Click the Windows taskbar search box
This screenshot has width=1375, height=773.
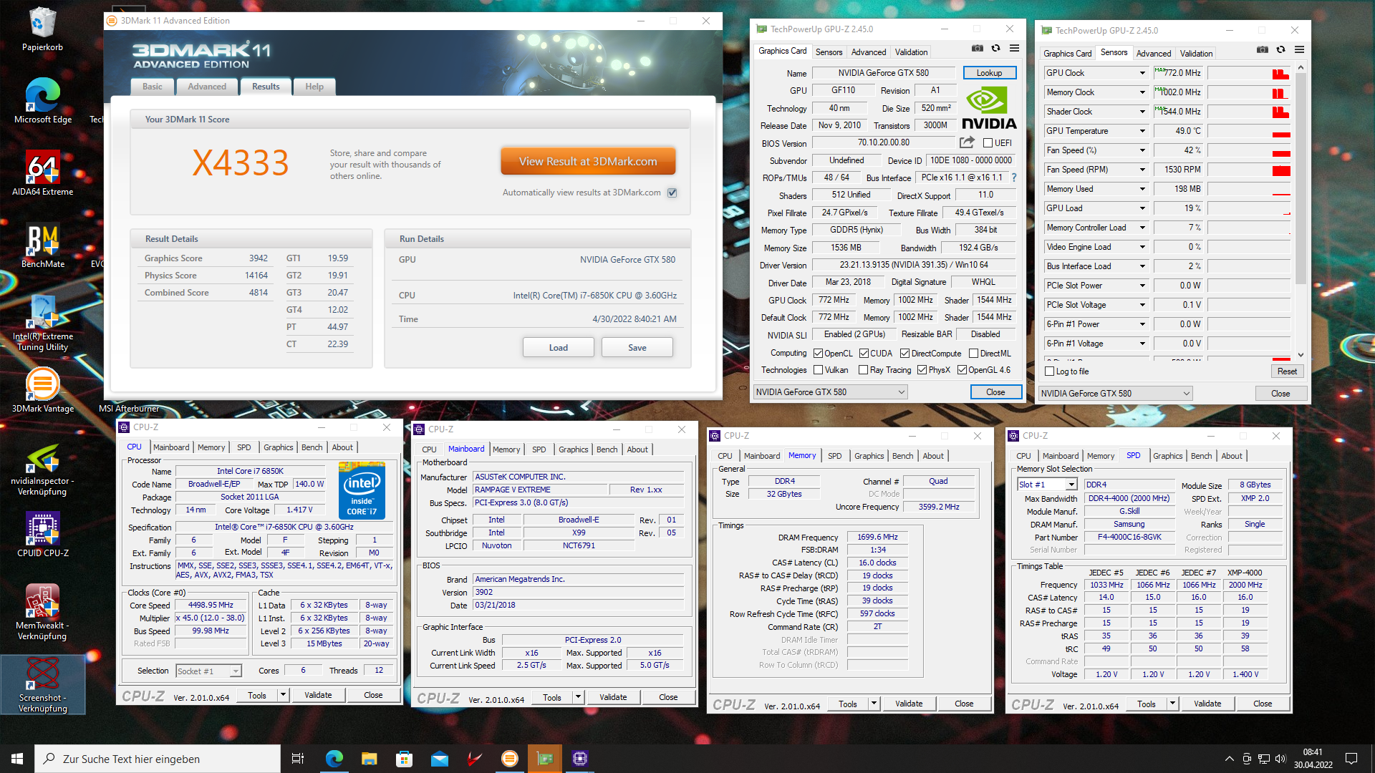[158, 759]
